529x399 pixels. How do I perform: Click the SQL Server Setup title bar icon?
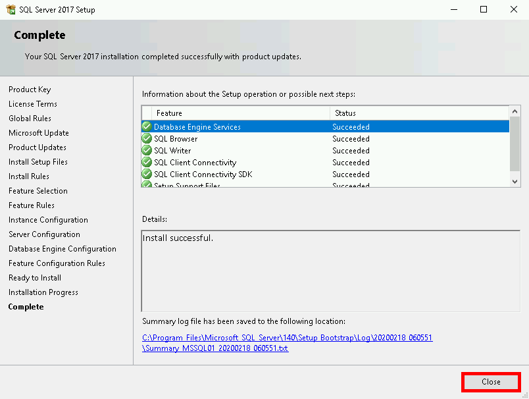[11, 10]
